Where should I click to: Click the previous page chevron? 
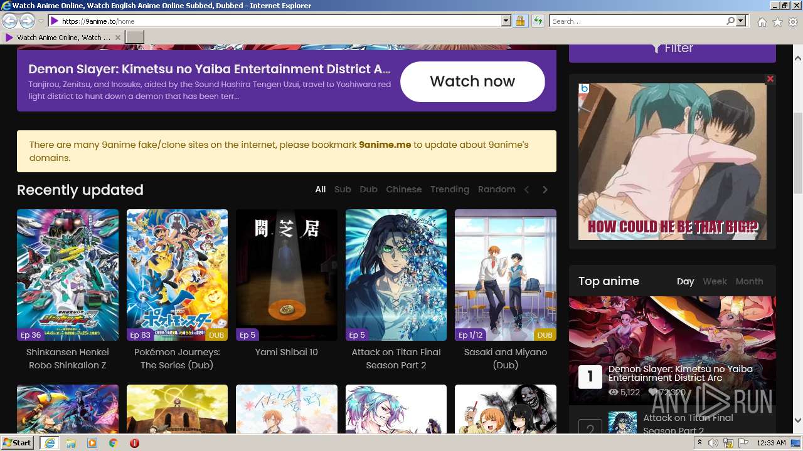click(x=527, y=190)
